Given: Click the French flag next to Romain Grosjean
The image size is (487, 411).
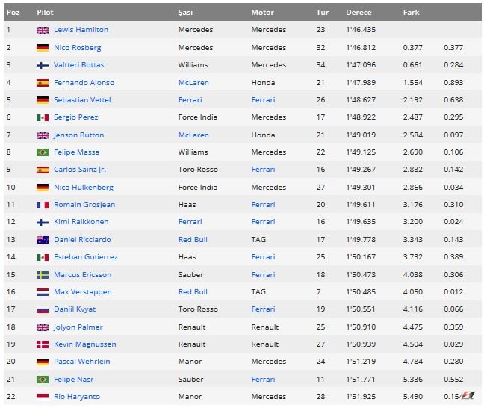Looking at the screenshot, I should tap(43, 205).
